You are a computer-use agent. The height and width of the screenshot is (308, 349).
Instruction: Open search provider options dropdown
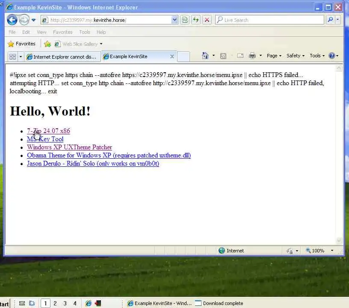click(x=337, y=20)
